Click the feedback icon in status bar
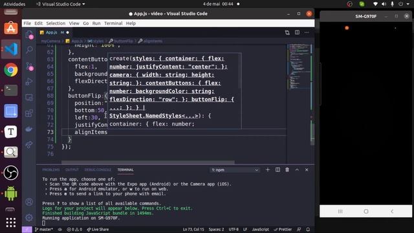The image size is (414, 233). [x=299, y=229]
